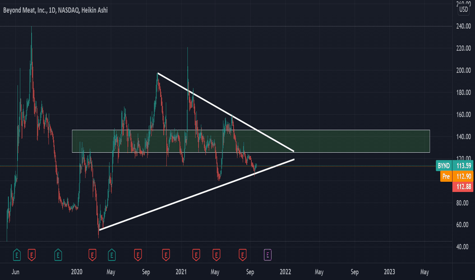
Task: Click the green earnings marker above Jun
Action: (x=17, y=255)
